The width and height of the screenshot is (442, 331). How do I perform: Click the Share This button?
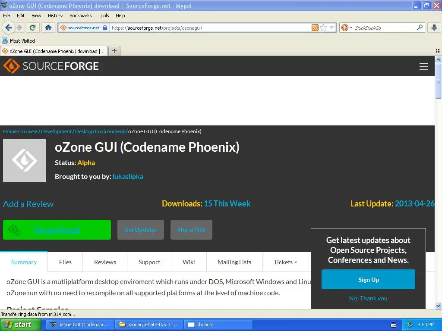coord(191,230)
